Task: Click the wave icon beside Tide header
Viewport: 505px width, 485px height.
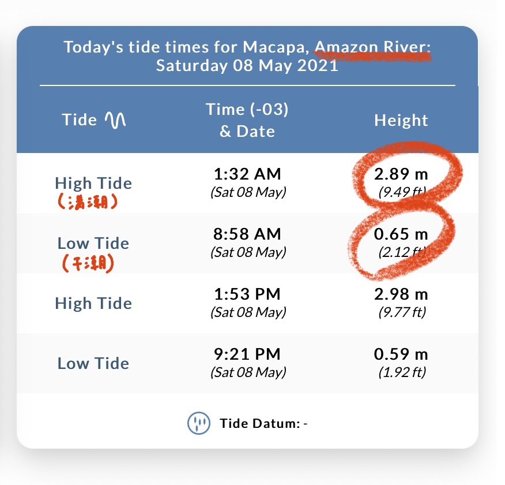Action: 115,120
